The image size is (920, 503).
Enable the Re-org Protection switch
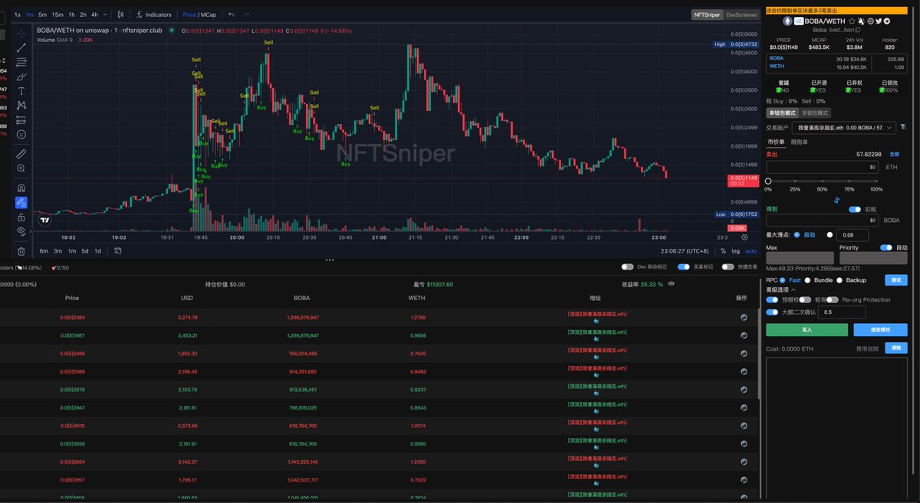[x=833, y=300]
